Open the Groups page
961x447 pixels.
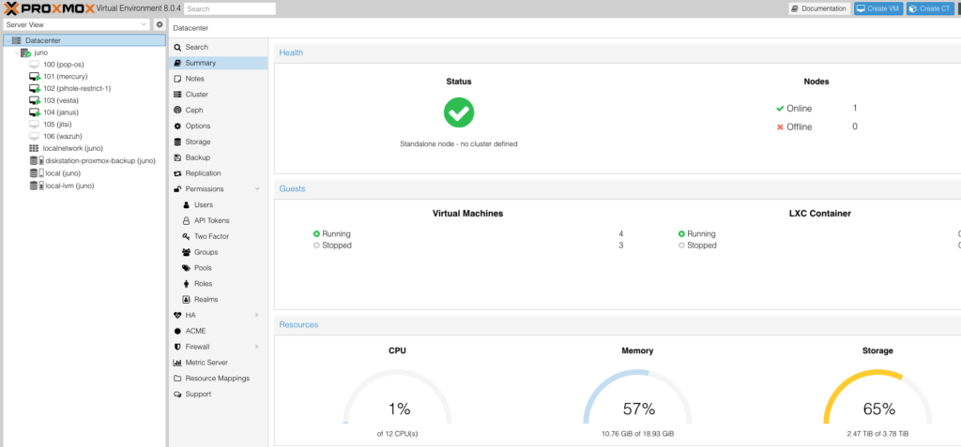218,252
